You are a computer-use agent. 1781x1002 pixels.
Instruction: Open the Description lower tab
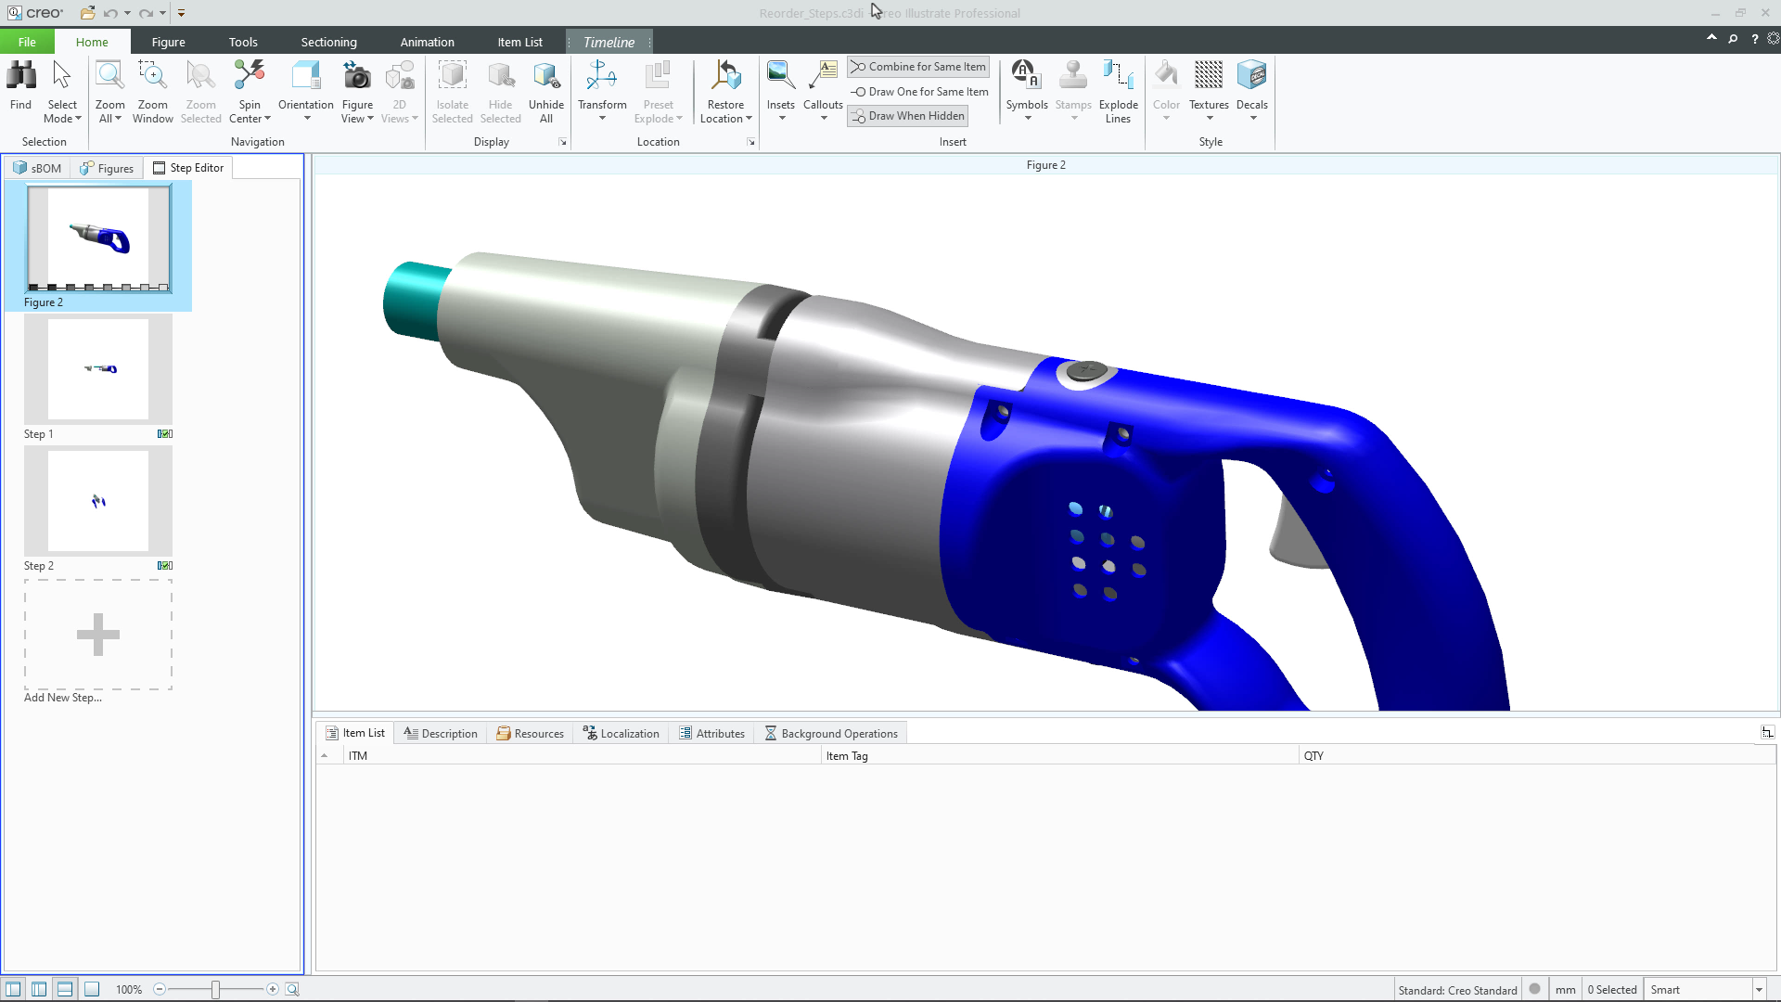coord(441,733)
